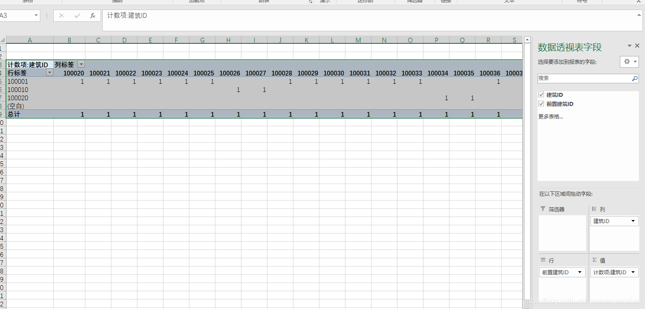Open the 前置建筑ID field dropdown in the 行 area

(580, 272)
